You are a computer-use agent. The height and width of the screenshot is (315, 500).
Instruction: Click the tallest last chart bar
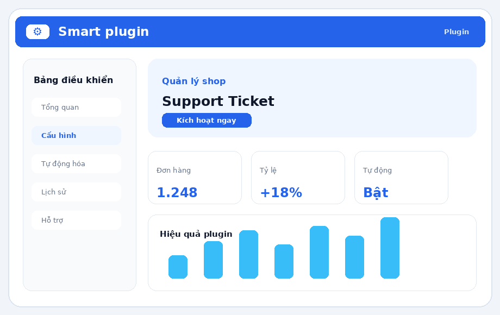pyautogui.click(x=390, y=248)
